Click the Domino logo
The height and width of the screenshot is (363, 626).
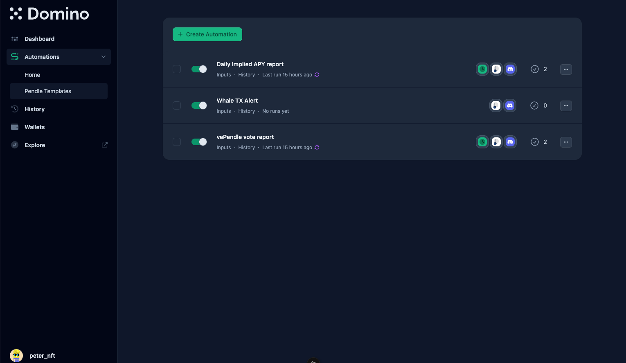point(50,14)
